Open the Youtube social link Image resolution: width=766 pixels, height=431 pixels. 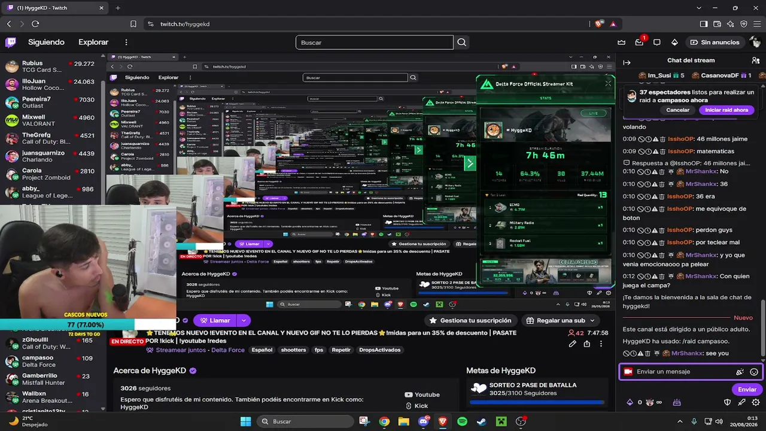coord(422,394)
